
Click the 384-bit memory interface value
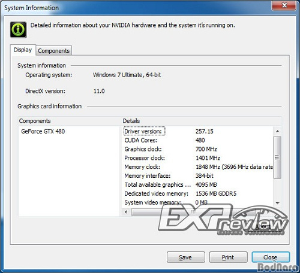click(x=205, y=176)
